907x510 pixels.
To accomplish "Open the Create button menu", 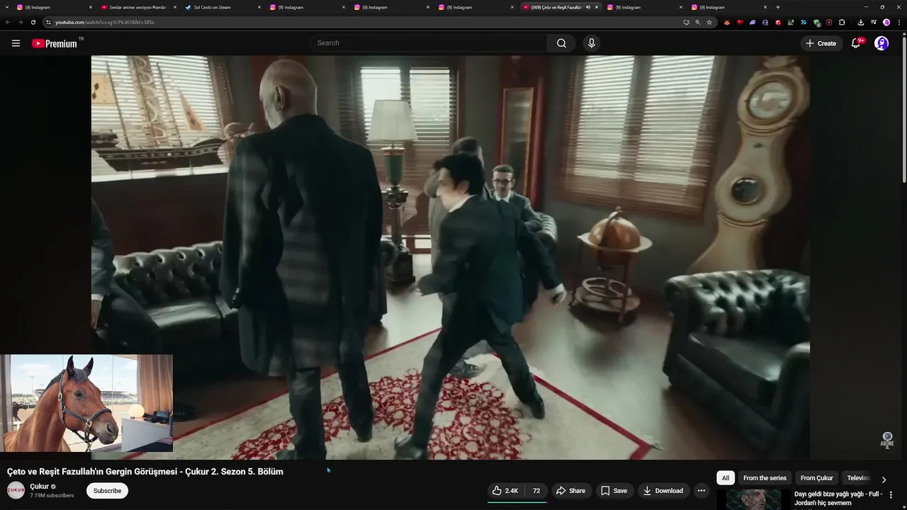I will pyautogui.click(x=821, y=43).
